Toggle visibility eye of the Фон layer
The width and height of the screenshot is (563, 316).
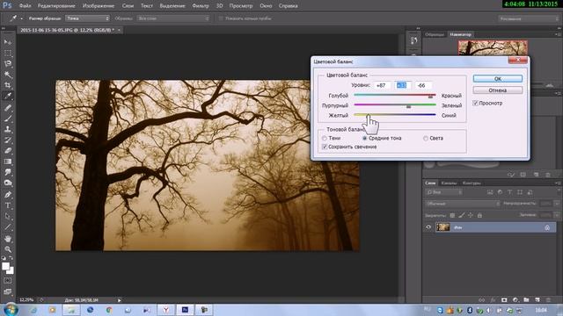click(x=428, y=227)
